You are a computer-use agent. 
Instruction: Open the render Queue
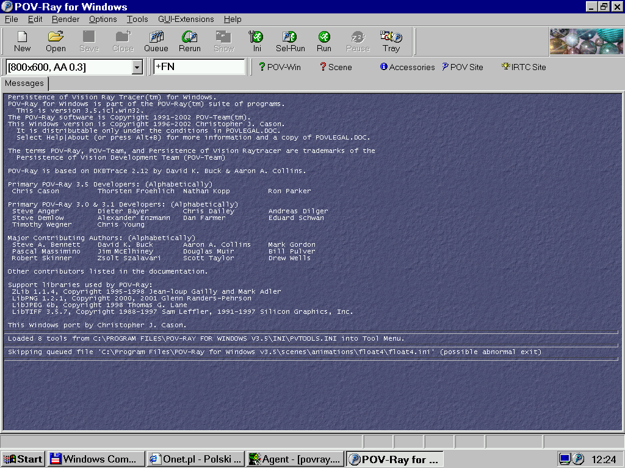[156, 41]
